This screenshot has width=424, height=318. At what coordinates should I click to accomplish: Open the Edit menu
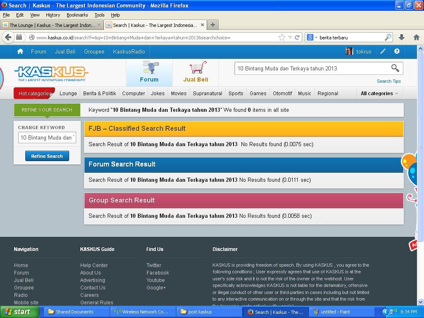[20, 15]
